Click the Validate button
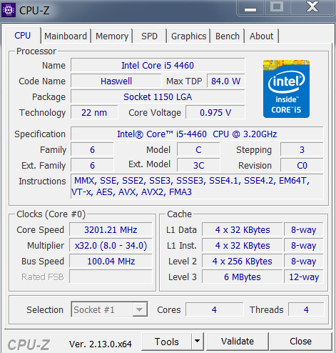This screenshot has height=353, width=336. 238,342
